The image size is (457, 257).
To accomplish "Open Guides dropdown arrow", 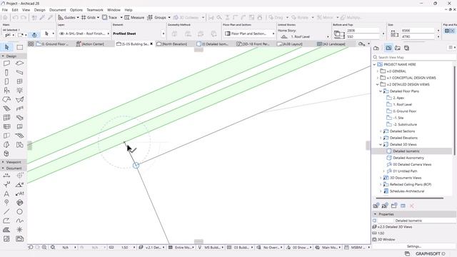I will (x=78, y=17).
